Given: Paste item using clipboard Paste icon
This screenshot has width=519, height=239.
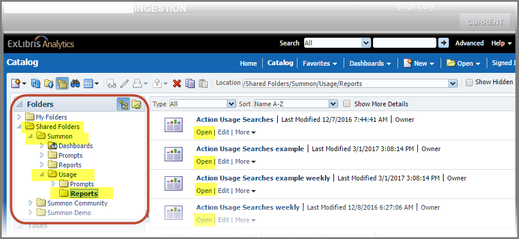Looking at the screenshot, I should pyautogui.click(x=203, y=83).
